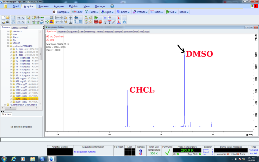Screen dimensions: 259x162
Task: Open the Sample dropdown menu
Action: (x=61, y=12)
